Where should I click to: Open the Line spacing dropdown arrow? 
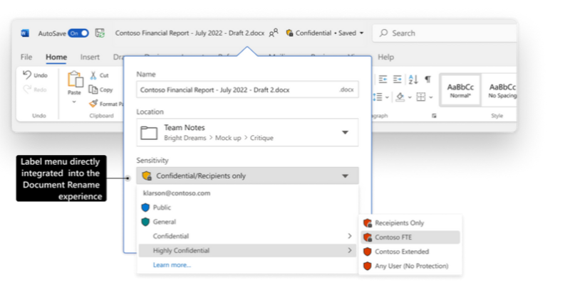tap(387, 97)
